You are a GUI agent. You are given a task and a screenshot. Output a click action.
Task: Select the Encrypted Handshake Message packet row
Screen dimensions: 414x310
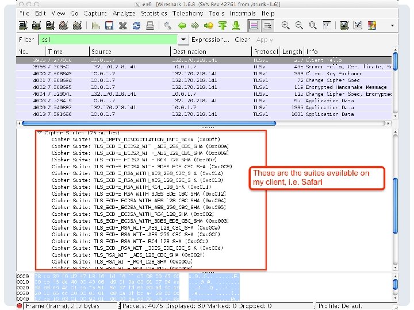[x=204, y=87]
